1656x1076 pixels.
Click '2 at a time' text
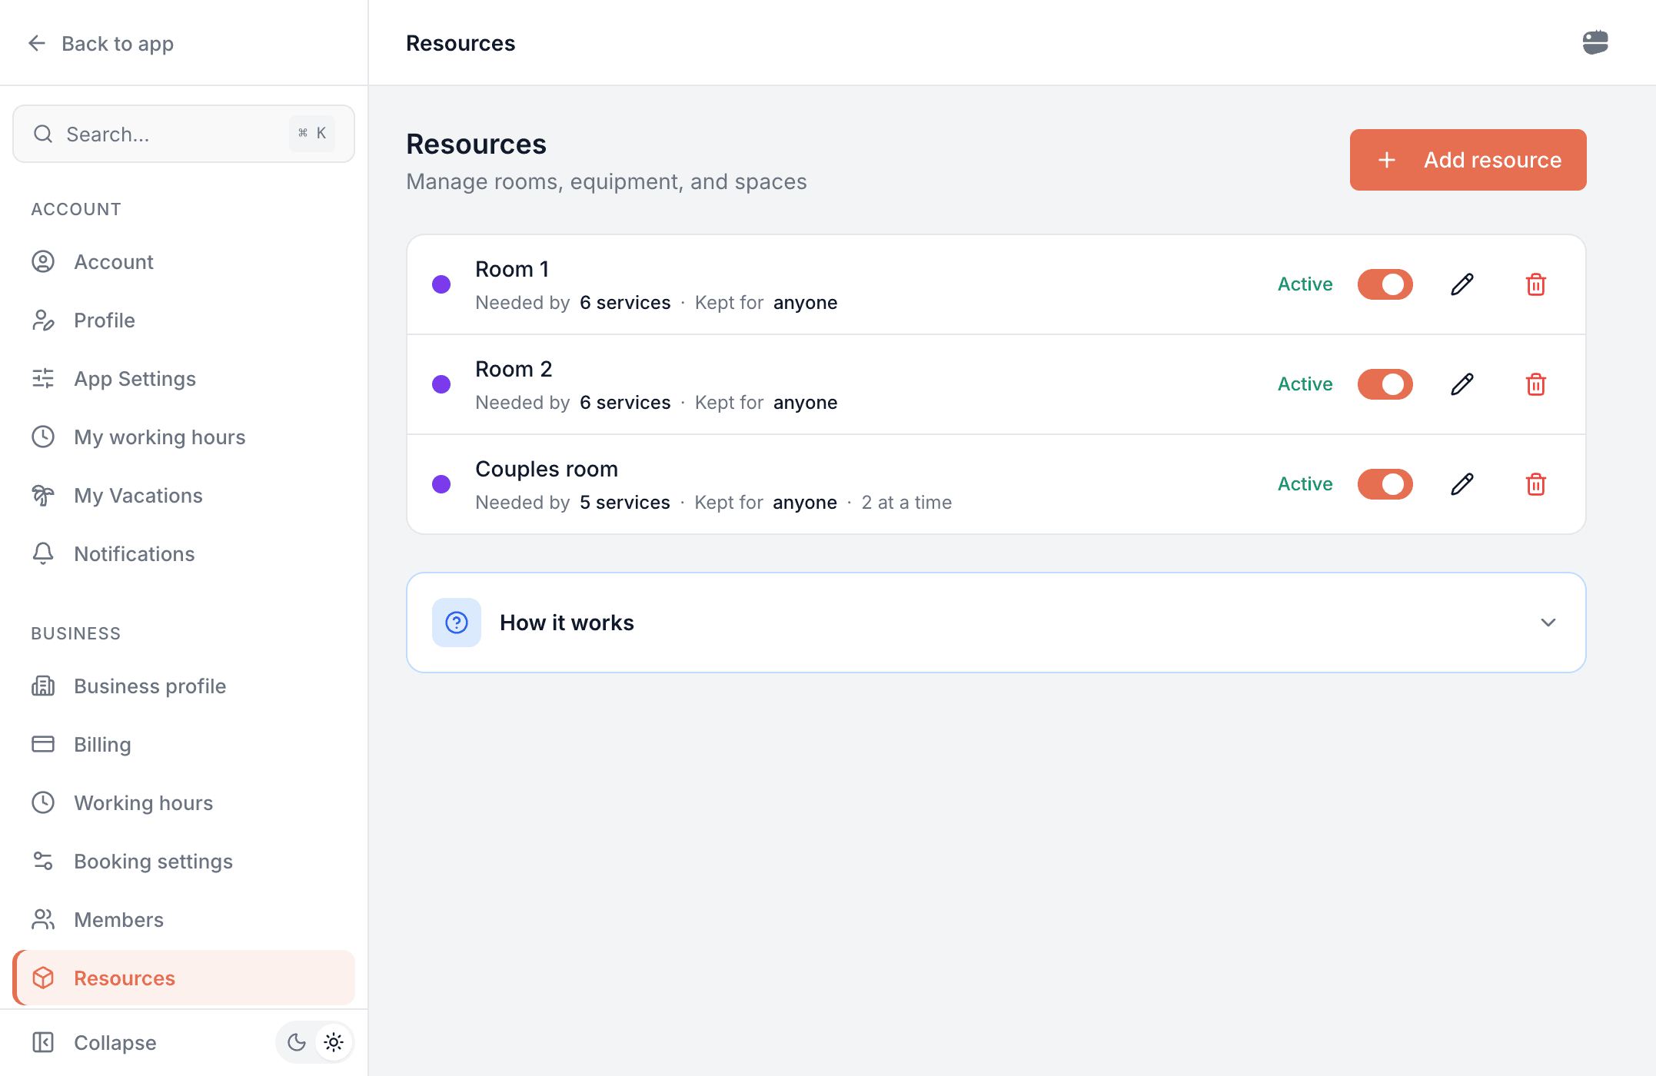click(x=906, y=503)
